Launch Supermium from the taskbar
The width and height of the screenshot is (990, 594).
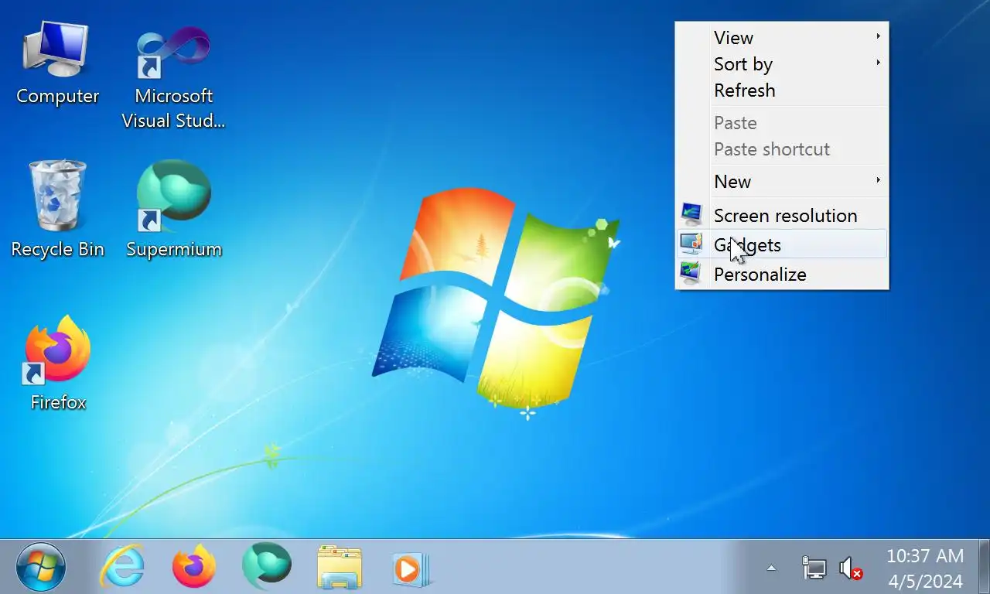[x=267, y=567]
